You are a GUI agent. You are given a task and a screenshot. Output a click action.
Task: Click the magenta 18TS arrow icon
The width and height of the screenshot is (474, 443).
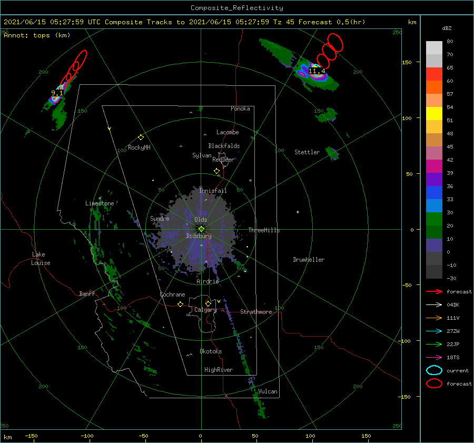click(x=434, y=358)
